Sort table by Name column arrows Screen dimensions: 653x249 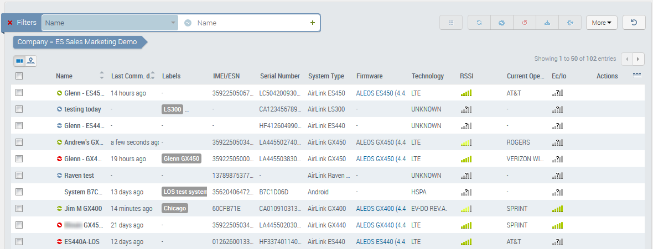101,76
